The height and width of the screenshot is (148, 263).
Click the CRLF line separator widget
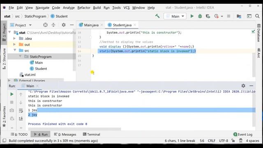pyautogui.click(x=212, y=141)
